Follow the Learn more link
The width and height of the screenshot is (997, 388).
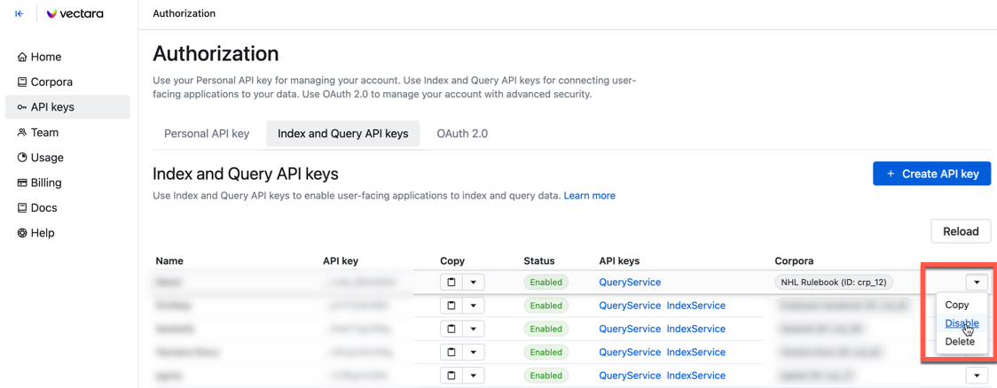pos(589,196)
